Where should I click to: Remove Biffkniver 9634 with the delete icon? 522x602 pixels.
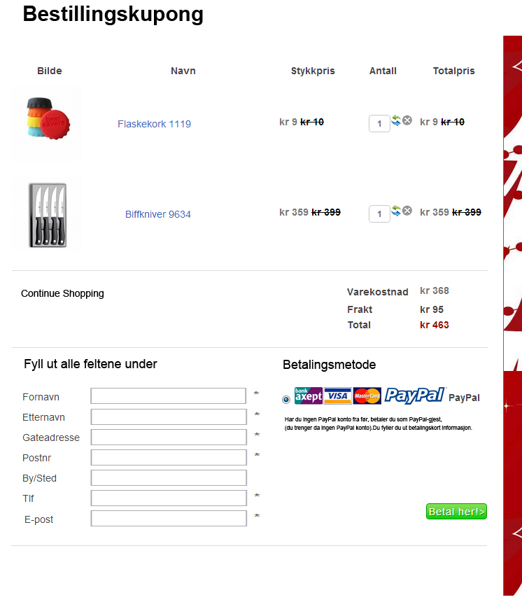tap(407, 211)
